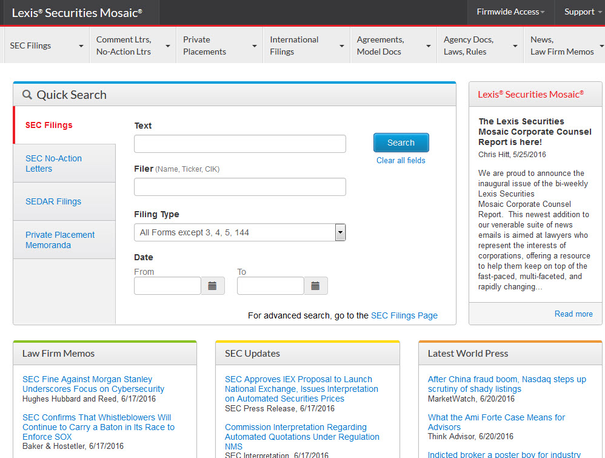Open SEC Approves IEX Proposal article

[x=301, y=389]
